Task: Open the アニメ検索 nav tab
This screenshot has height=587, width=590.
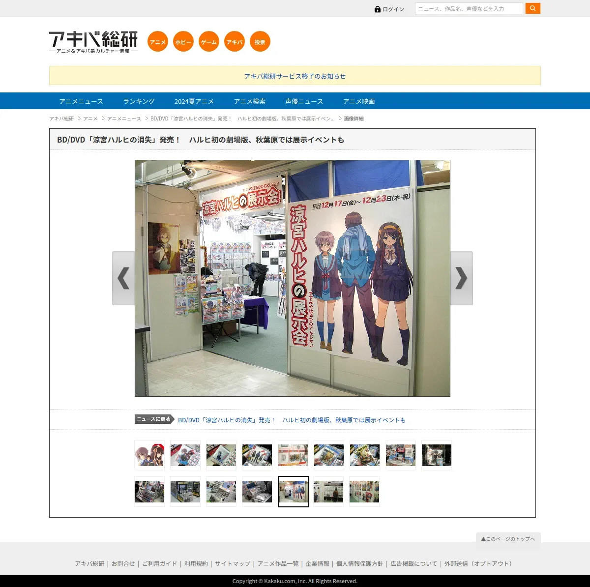Action: [x=250, y=101]
